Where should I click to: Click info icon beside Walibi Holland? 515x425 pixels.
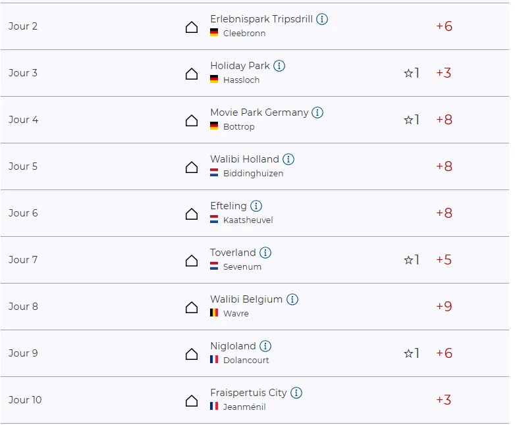(x=288, y=159)
